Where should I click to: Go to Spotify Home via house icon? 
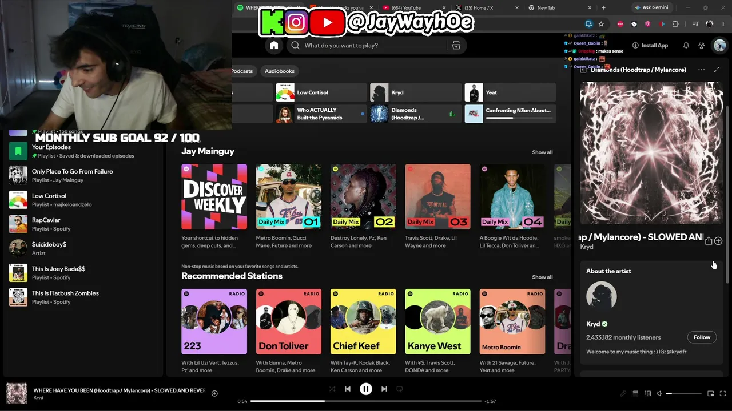tap(274, 46)
